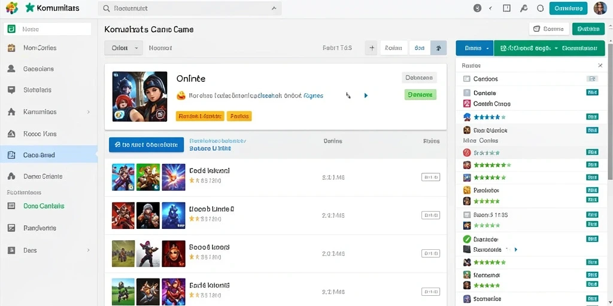This screenshot has height=306, width=613.
Task: Click the pin icon button in toolbar
Action: (x=439, y=48)
